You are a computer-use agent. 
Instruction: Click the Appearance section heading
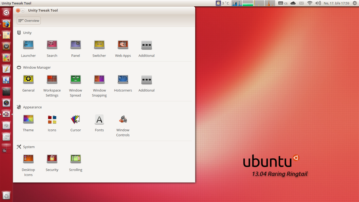click(x=29, y=107)
